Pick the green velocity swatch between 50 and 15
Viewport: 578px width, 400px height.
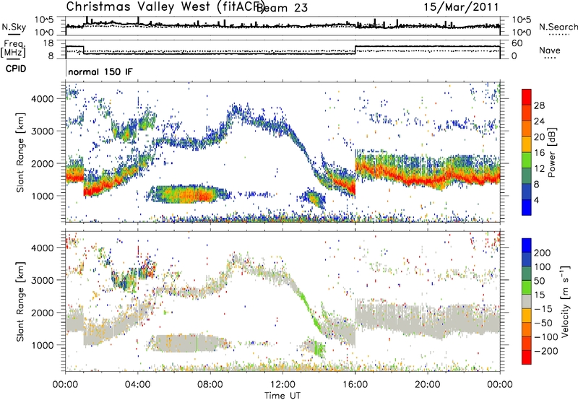[x=527, y=287]
